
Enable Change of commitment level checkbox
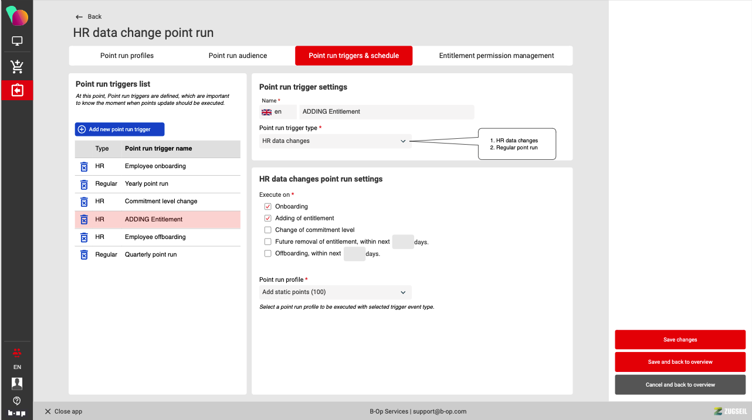point(268,230)
